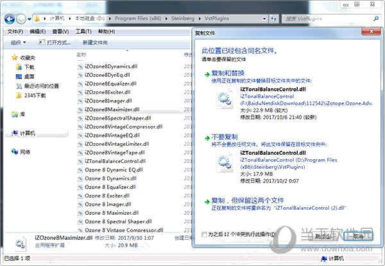Select file Ozone 8 Equalizer.dll
Image resolution: width=385 pixels, height=266 pixels.
[110, 187]
